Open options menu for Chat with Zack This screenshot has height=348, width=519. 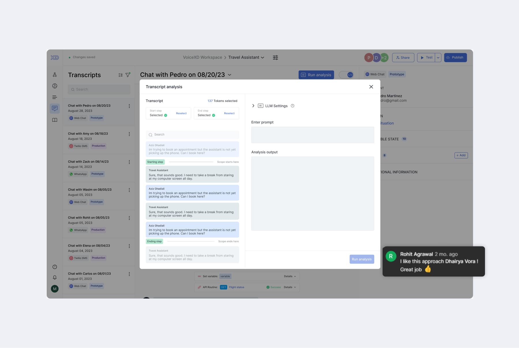pos(129,162)
